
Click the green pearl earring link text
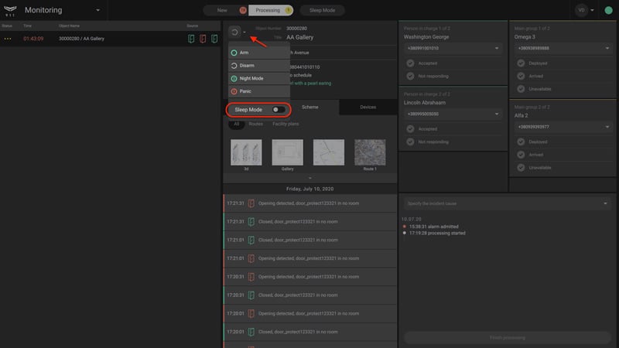(311, 84)
